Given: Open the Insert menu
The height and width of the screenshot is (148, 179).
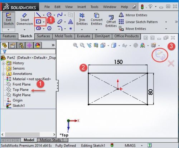Looking at the screenshot, I should pos(82,7).
